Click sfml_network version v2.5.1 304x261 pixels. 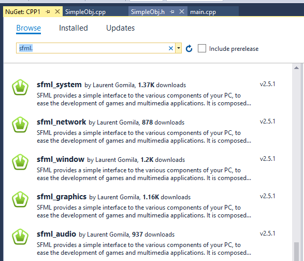(267, 121)
